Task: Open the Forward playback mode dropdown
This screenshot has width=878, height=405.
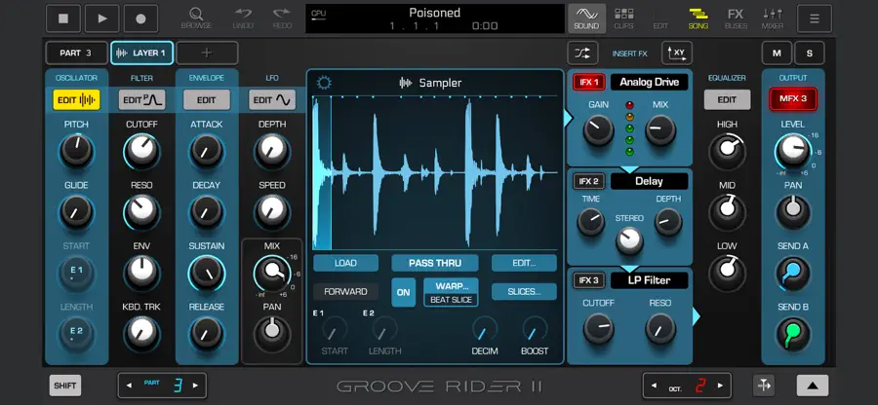Action: (345, 292)
